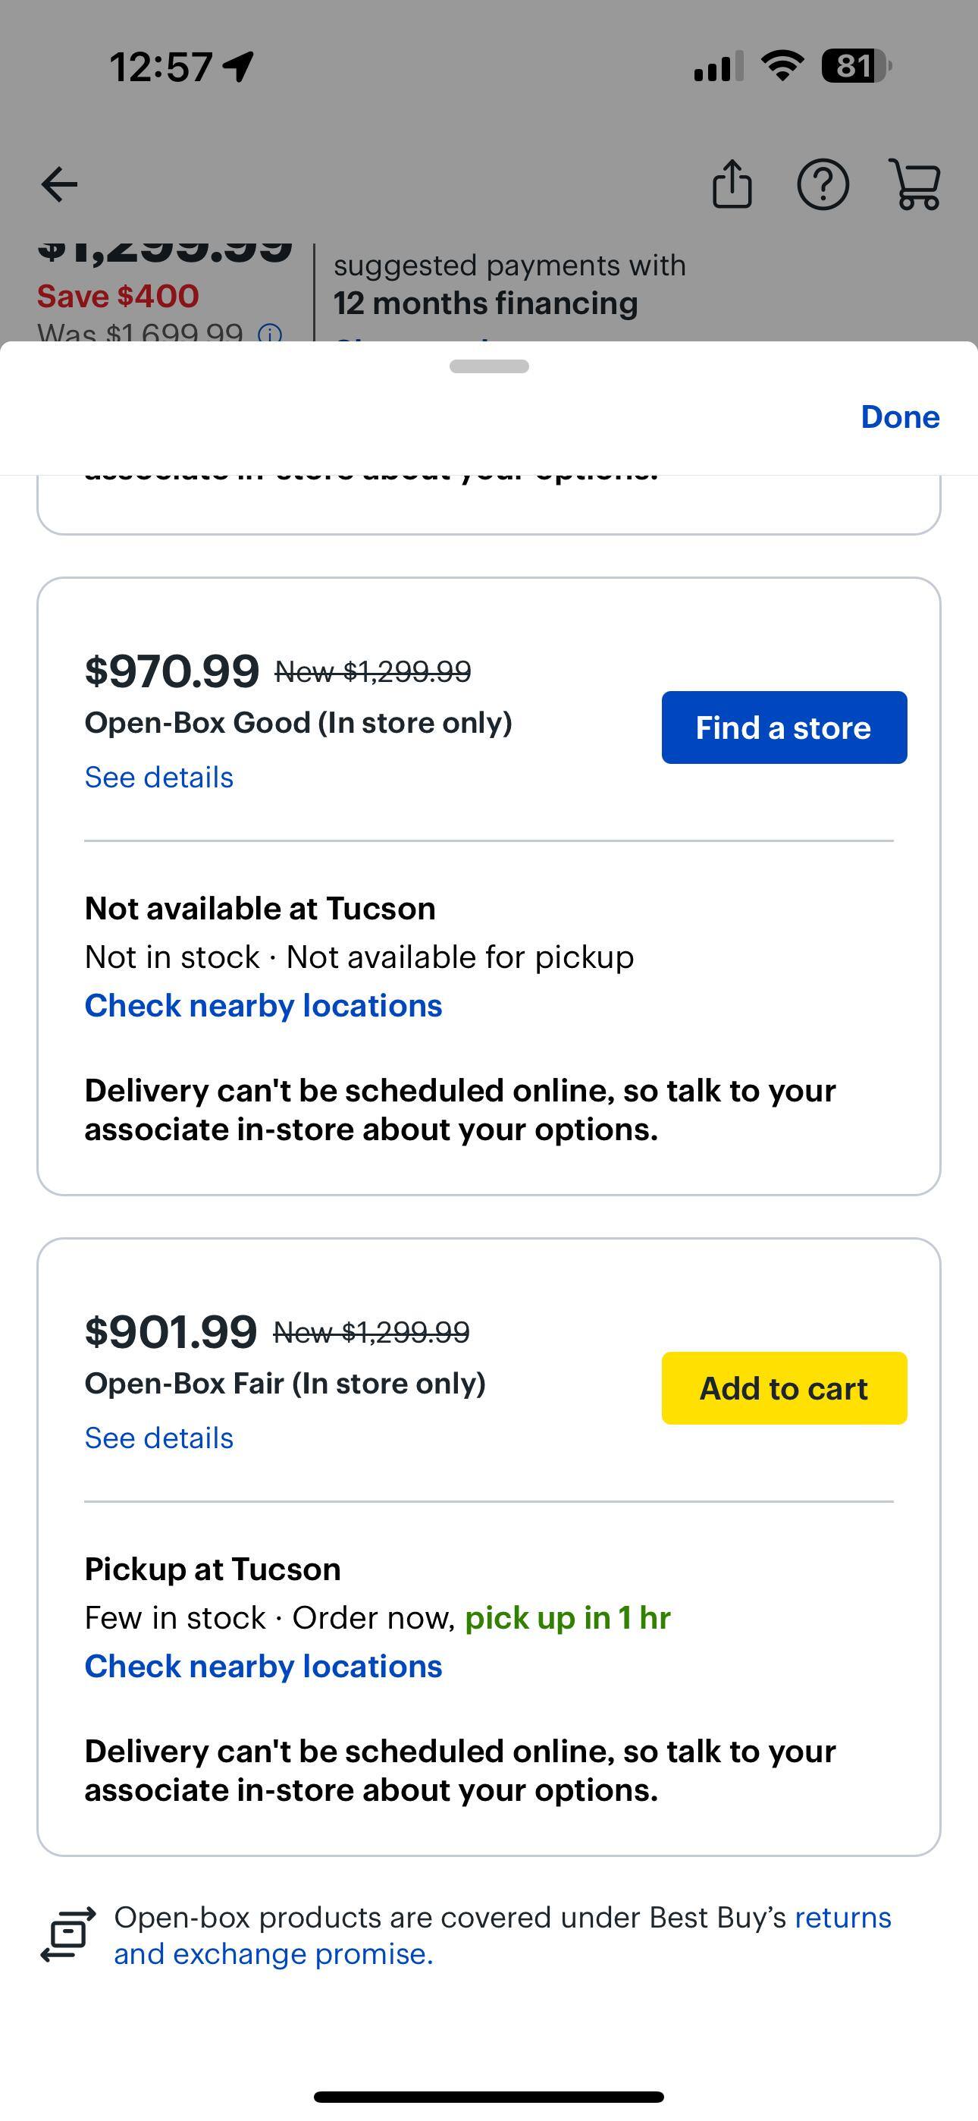The height and width of the screenshot is (2121, 978).
Task: Open the share icon
Action: point(732,184)
